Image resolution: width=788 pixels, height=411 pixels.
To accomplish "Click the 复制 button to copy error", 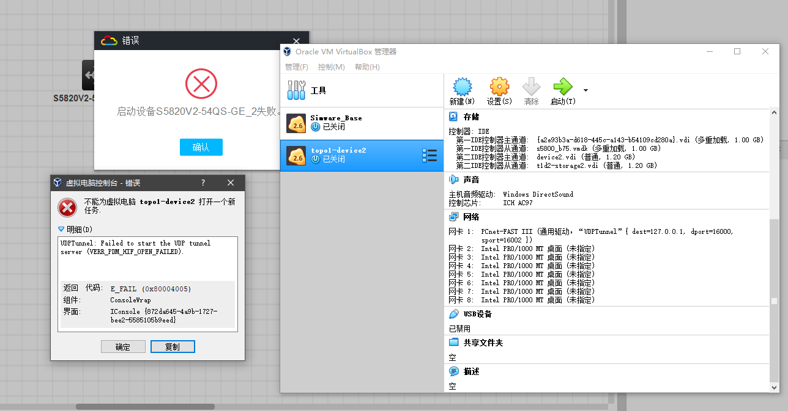I will coord(173,347).
